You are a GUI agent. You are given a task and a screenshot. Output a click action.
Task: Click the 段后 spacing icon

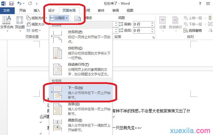(x=121, y=30)
